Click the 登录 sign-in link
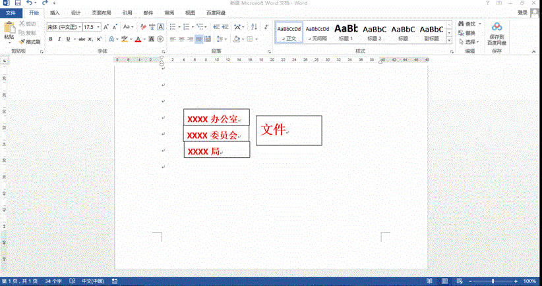Image resolution: width=542 pixels, height=286 pixels. pyautogui.click(x=522, y=12)
